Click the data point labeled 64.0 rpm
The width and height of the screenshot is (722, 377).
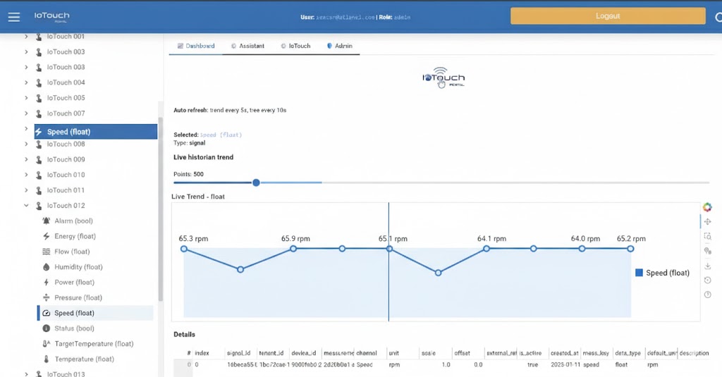tap(582, 249)
